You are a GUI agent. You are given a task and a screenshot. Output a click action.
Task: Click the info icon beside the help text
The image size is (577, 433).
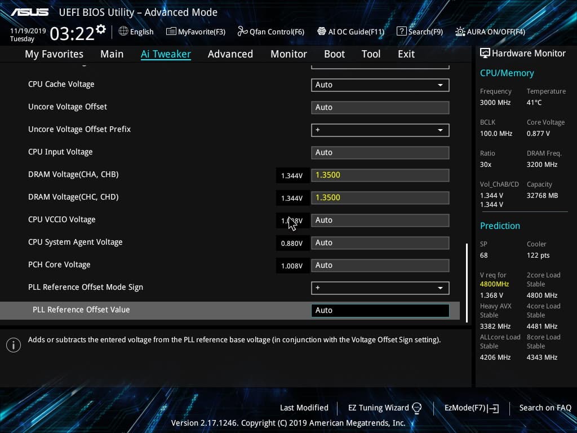14,345
